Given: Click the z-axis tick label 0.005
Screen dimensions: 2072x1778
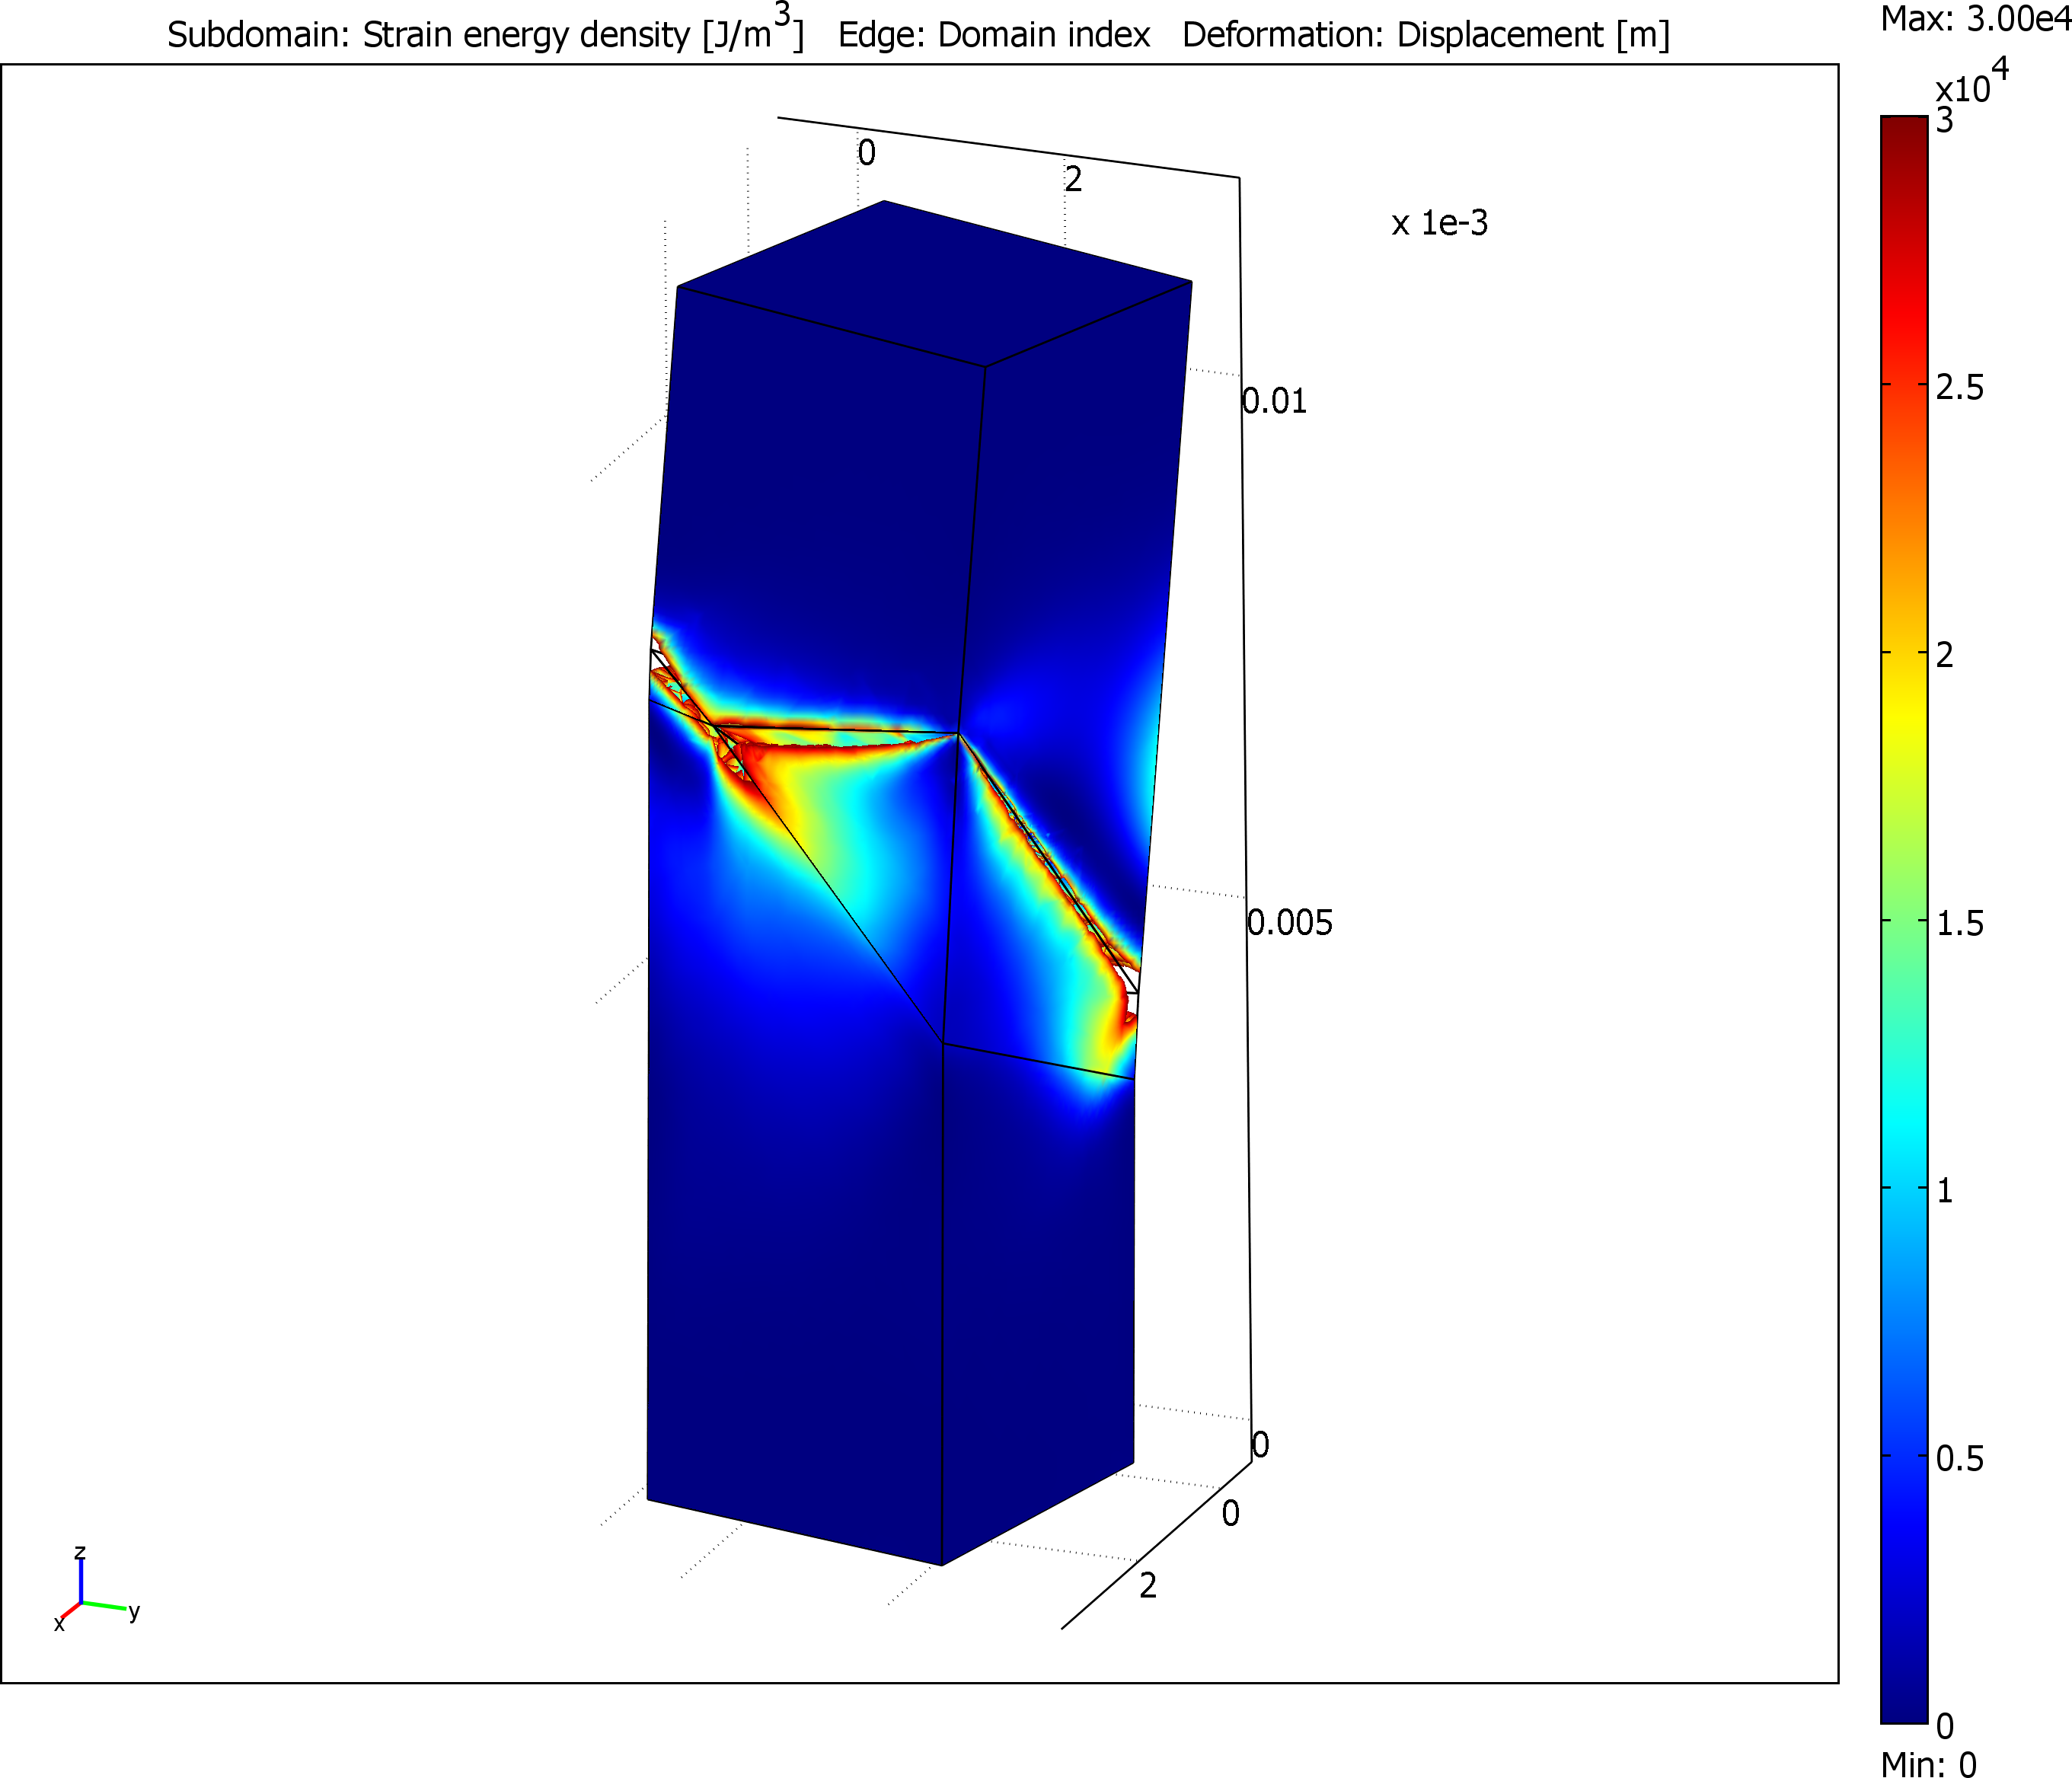Looking at the screenshot, I should tap(1290, 922).
